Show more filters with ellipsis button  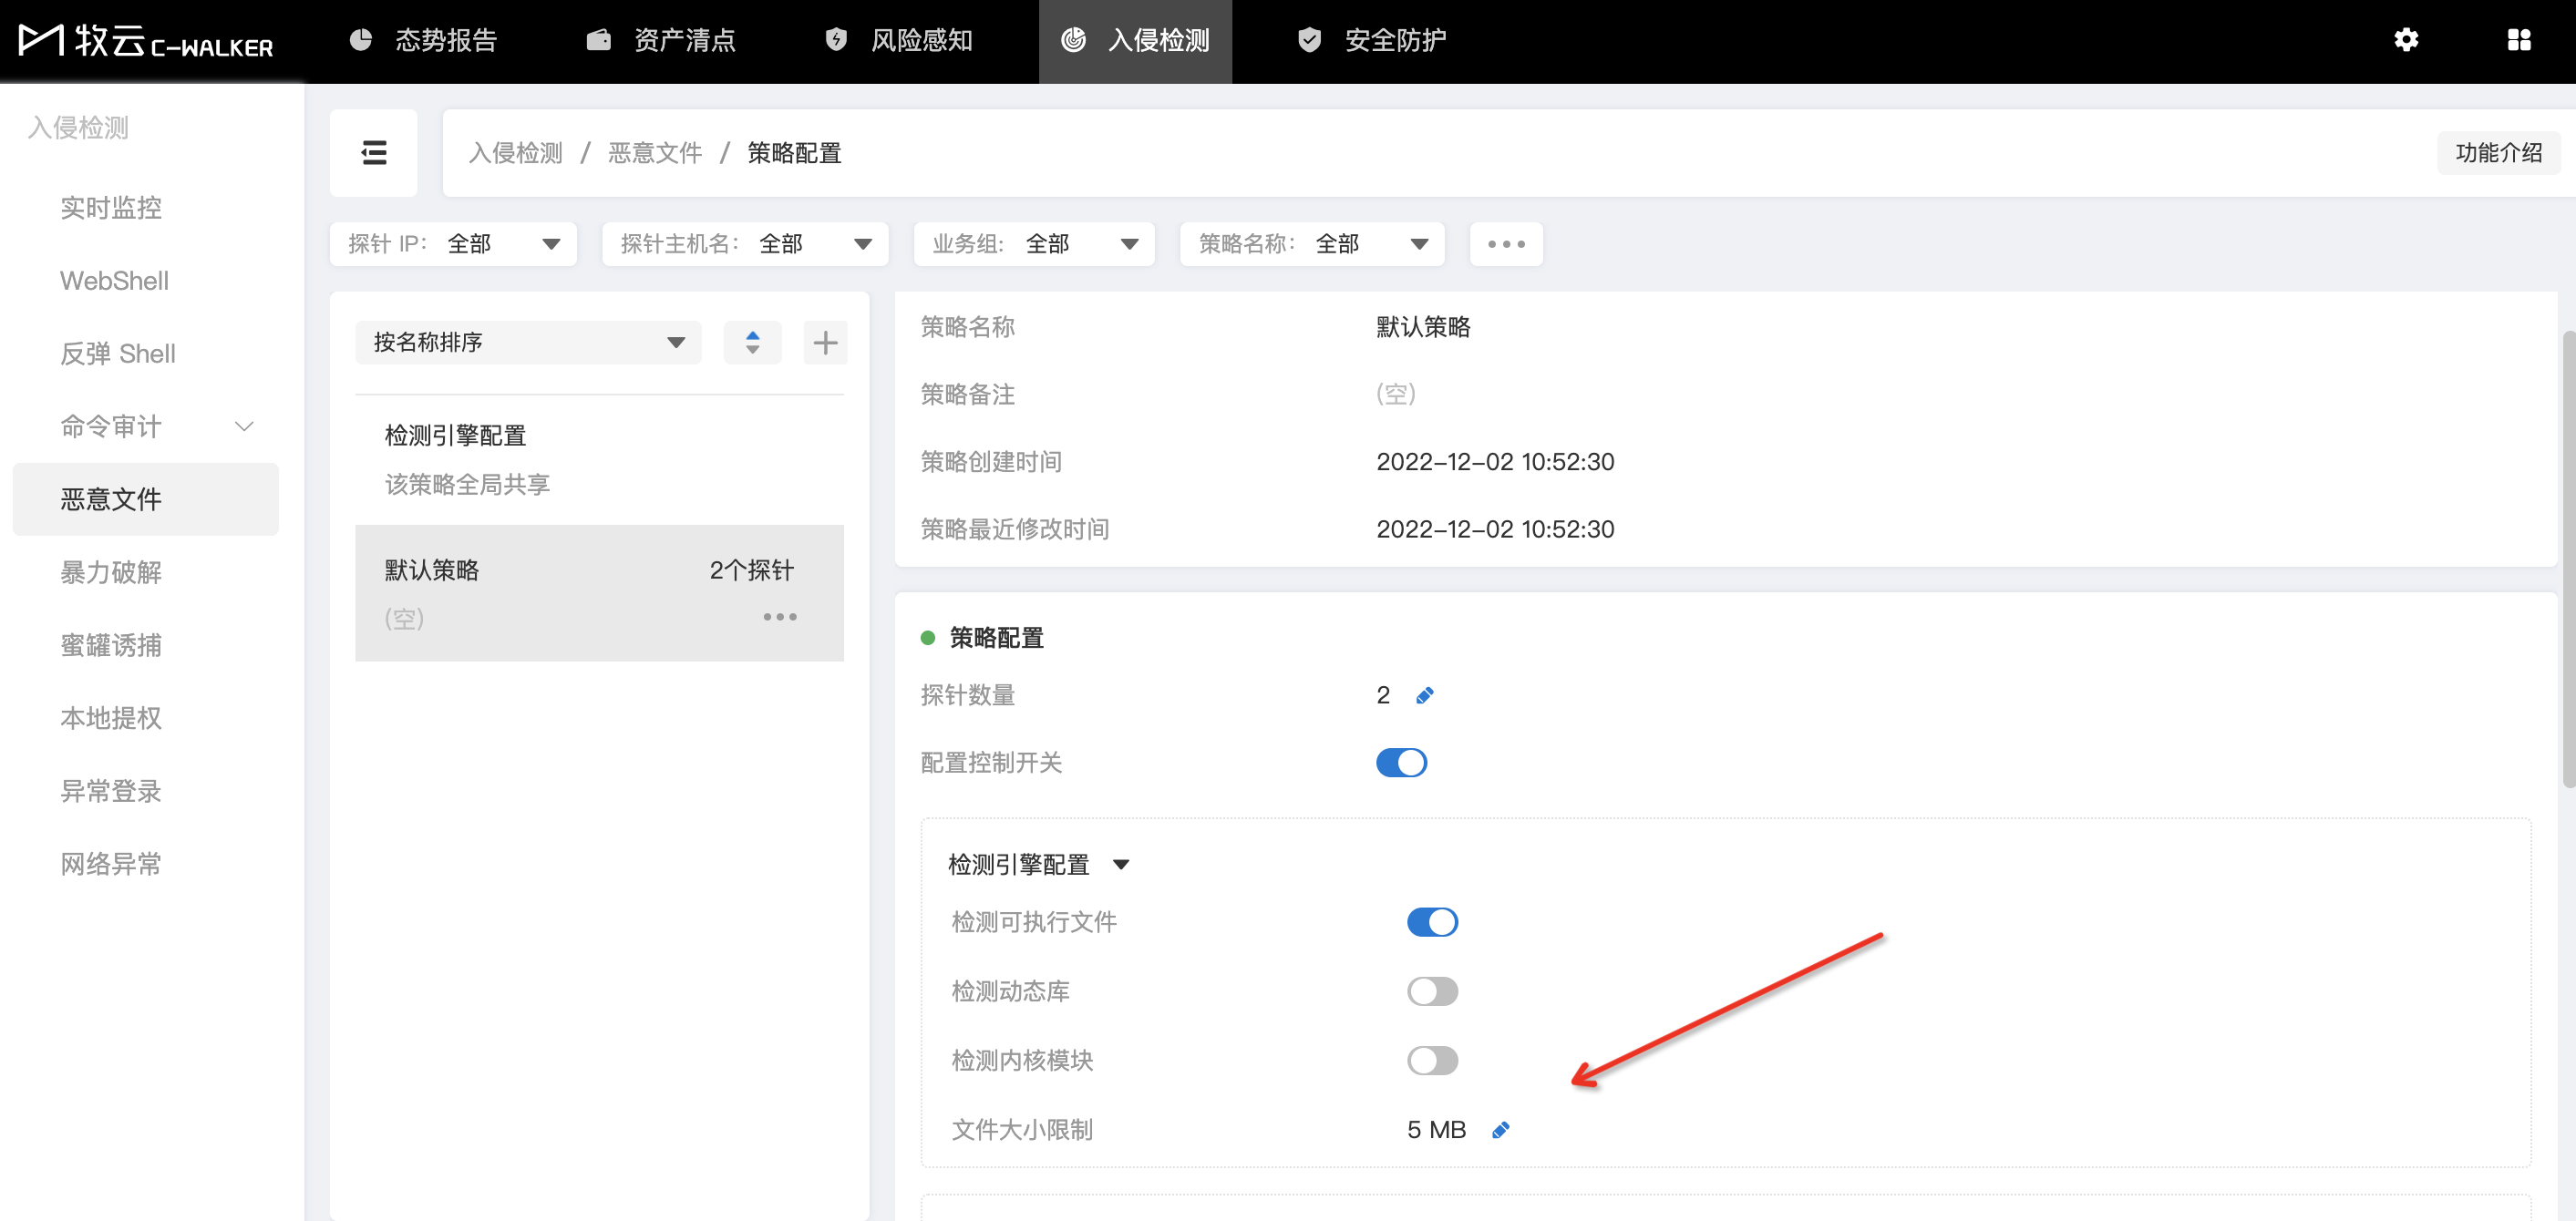pos(1506,244)
